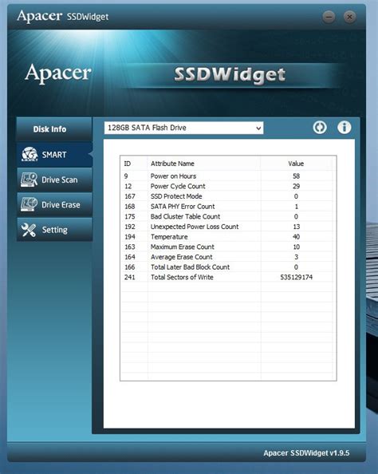Click the value 535129174
Viewport: 378px width, 474px height.
coord(296,277)
